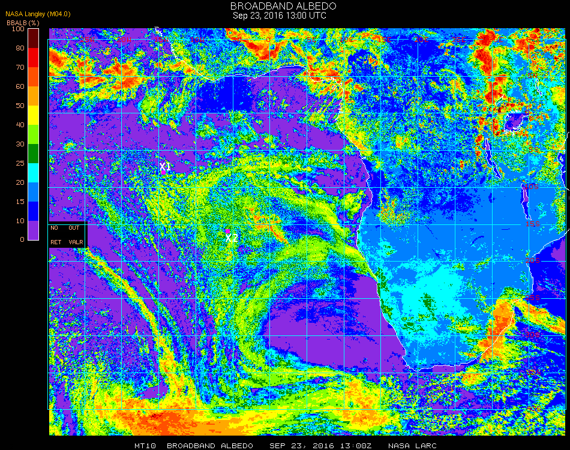Click the legend value '15'
Image resolution: width=570 pixels, height=450 pixels.
pos(20,202)
